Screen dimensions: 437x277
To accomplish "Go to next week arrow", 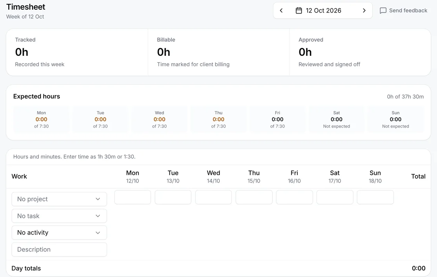I will pyautogui.click(x=364, y=11).
